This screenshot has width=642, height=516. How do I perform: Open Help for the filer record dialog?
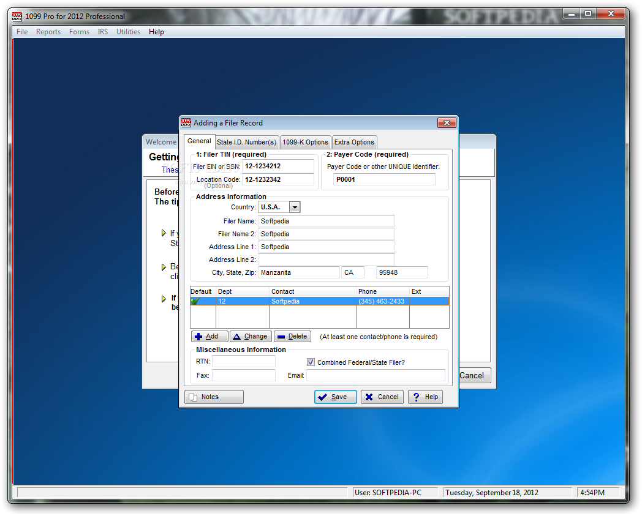(x=425, y=397)
